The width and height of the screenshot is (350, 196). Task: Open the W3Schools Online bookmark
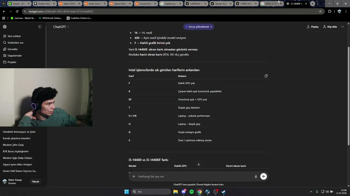(50, 18)
